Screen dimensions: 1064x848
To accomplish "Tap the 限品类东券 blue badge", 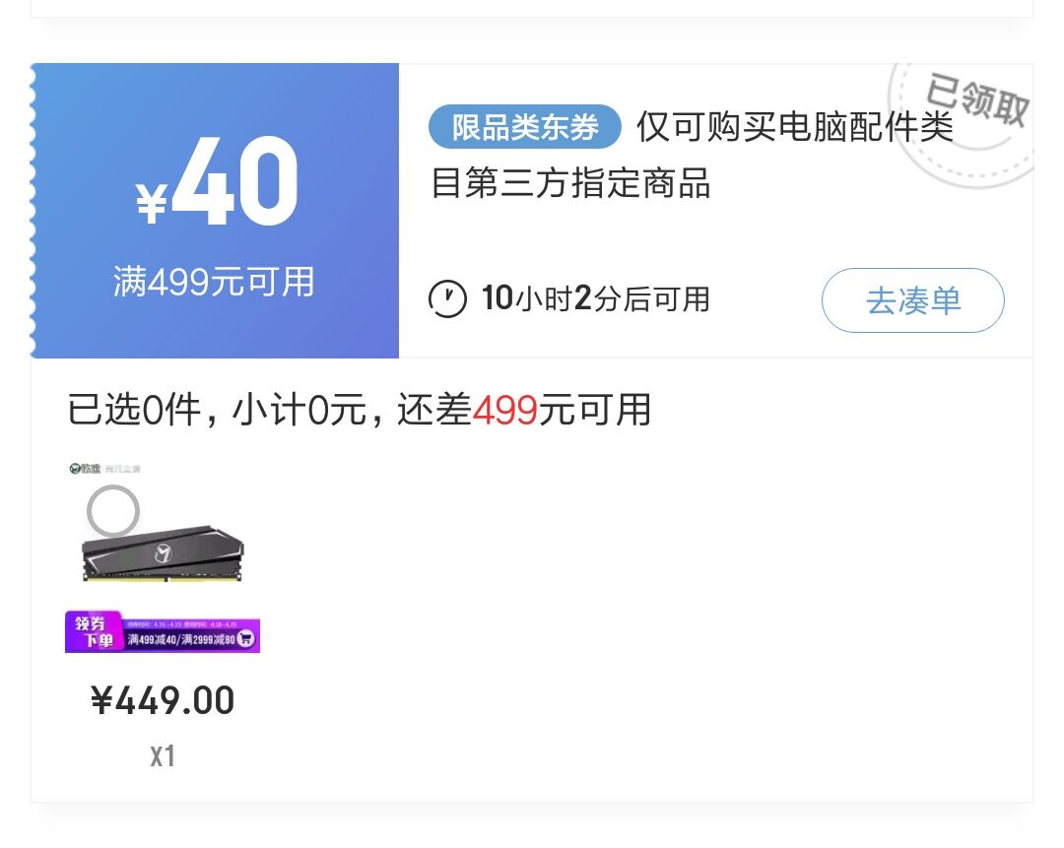I will [x=525, y=127].
